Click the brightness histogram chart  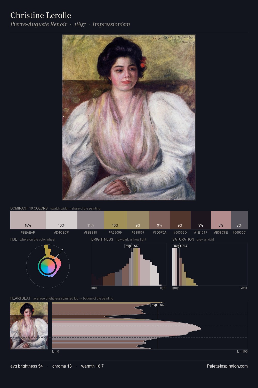pos(129,264)
